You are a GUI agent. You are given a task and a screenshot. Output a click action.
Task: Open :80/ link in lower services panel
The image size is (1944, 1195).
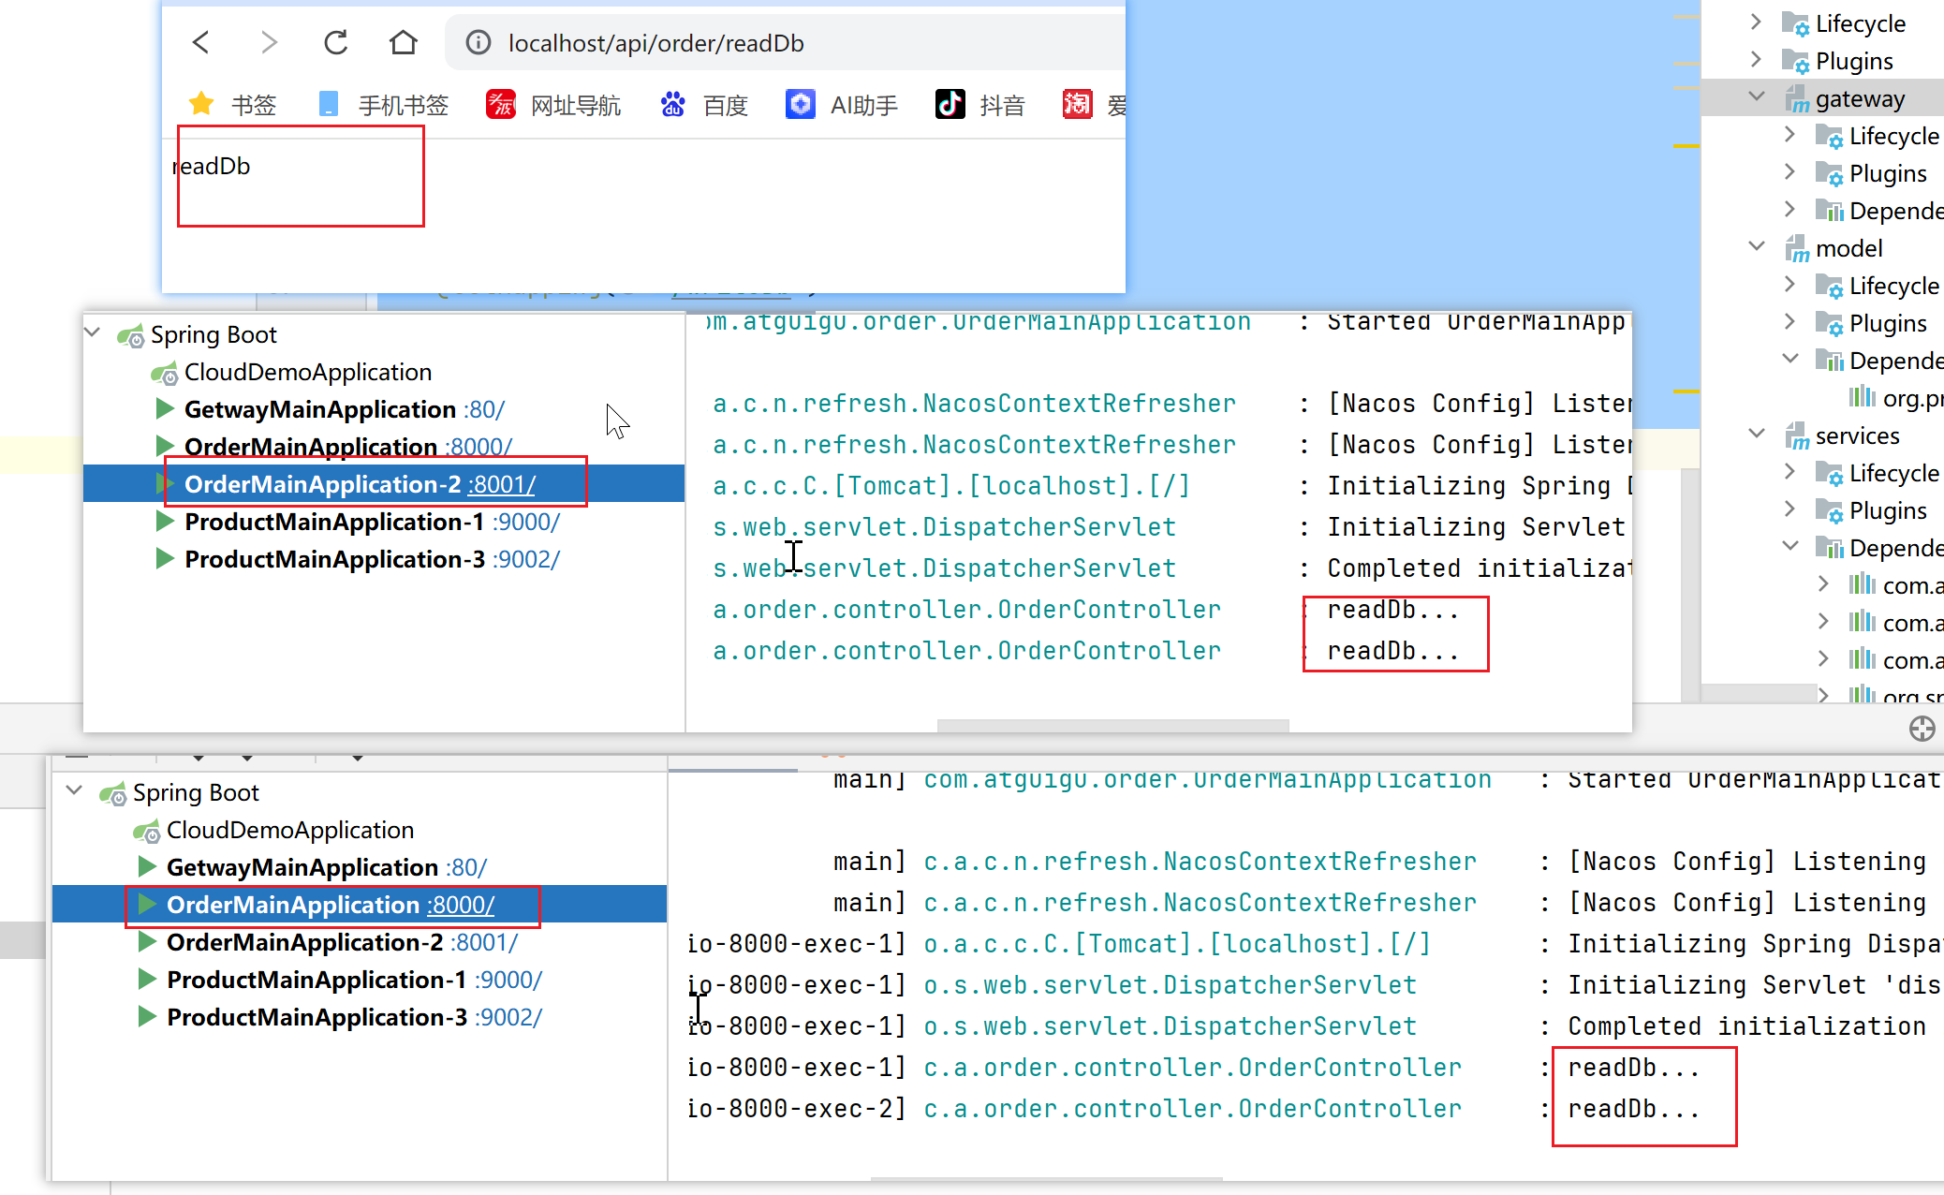tap(466, 867)
